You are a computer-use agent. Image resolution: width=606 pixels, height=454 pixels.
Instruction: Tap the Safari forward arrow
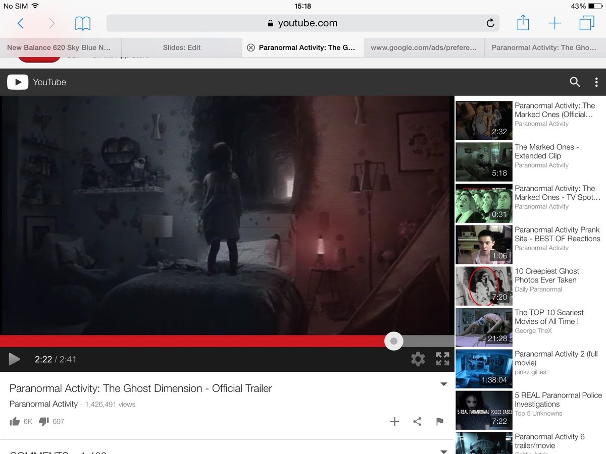[x=51, y=23]
